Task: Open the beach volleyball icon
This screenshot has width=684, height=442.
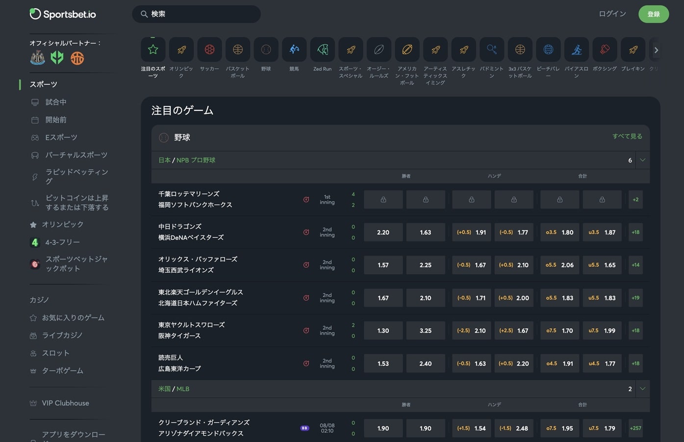Action: [x=548, y=50]
